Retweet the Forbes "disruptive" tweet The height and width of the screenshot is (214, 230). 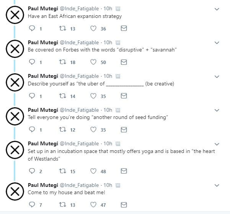coord(62,62)
